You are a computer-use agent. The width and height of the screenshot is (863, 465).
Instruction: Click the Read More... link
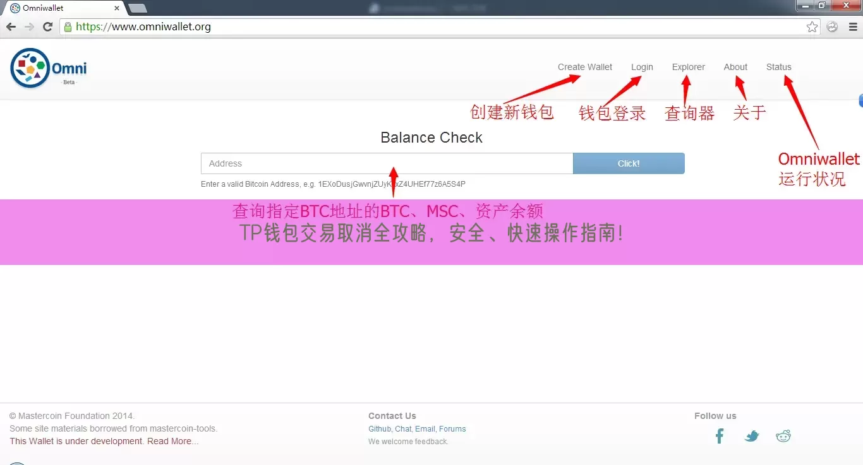pos(172,441)
